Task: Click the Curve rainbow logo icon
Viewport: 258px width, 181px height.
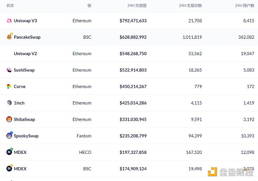Action: [9, 87]
